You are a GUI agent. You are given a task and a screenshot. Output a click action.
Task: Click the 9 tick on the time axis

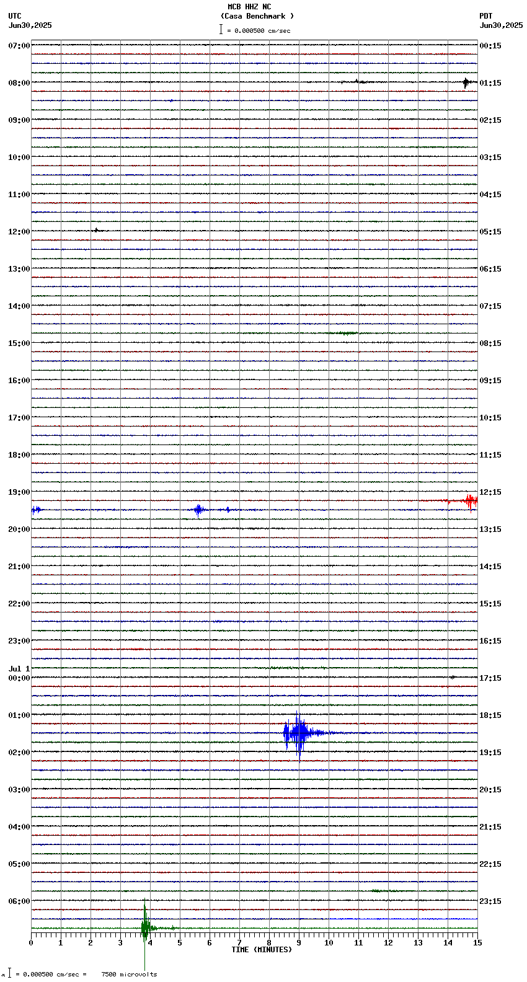tap(299, 943)
